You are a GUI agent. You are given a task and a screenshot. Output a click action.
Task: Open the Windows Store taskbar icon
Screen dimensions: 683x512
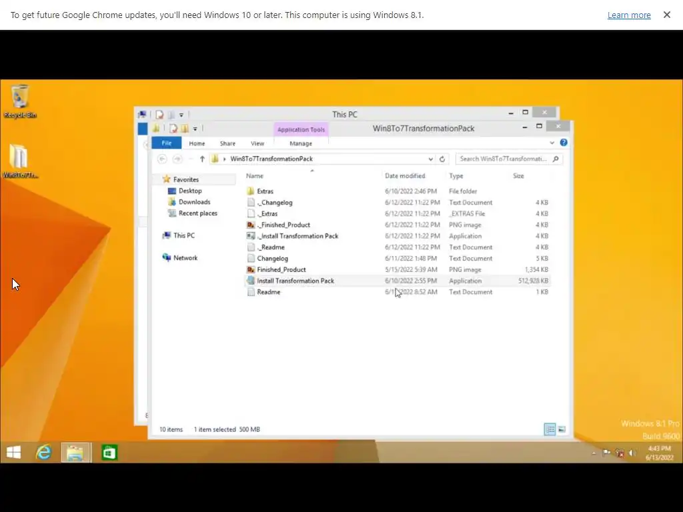point(109,453)
